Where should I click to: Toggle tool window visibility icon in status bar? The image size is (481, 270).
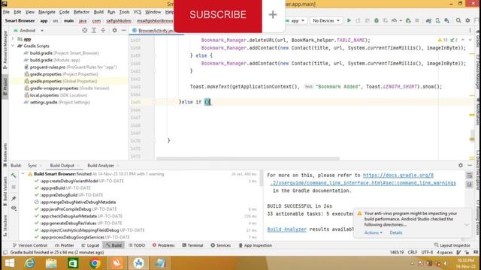pyautogui.click(x=5, y=252)
